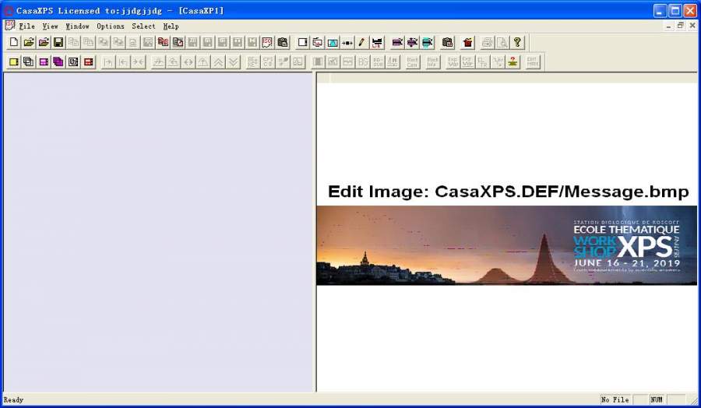This screenshot has height=408, width=701.
Task: Click the red monitor display icon
Action: point(318,43)
